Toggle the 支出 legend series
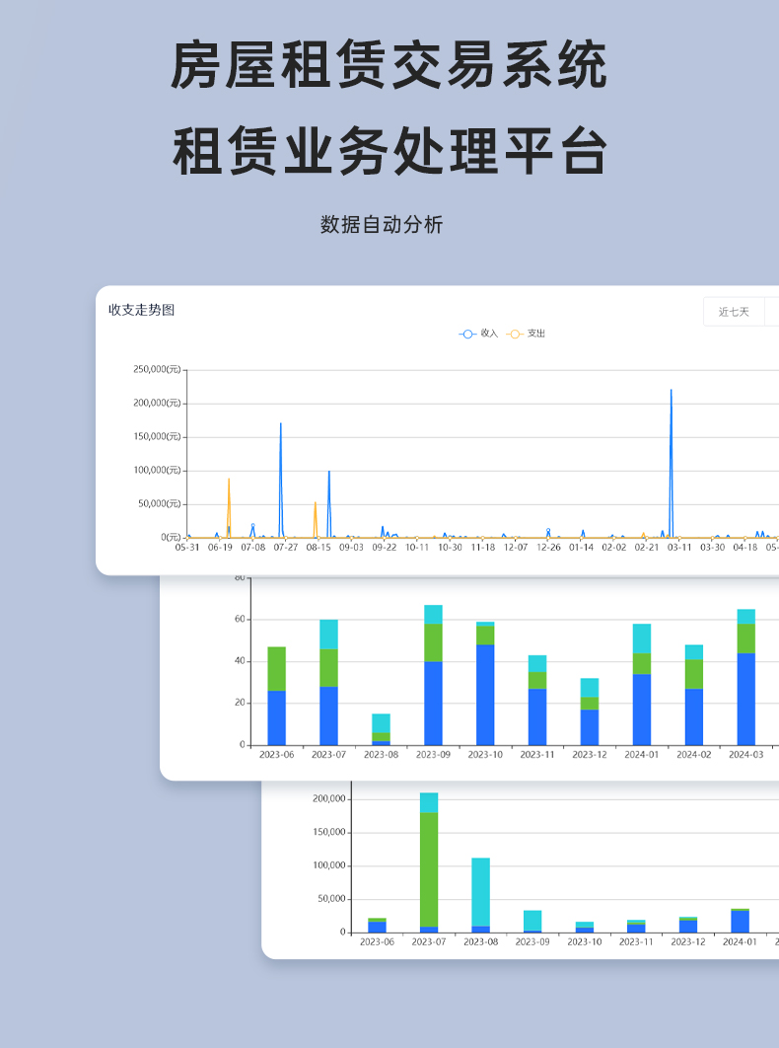This screenshot has height=1048, width=779. pos(527,334)
